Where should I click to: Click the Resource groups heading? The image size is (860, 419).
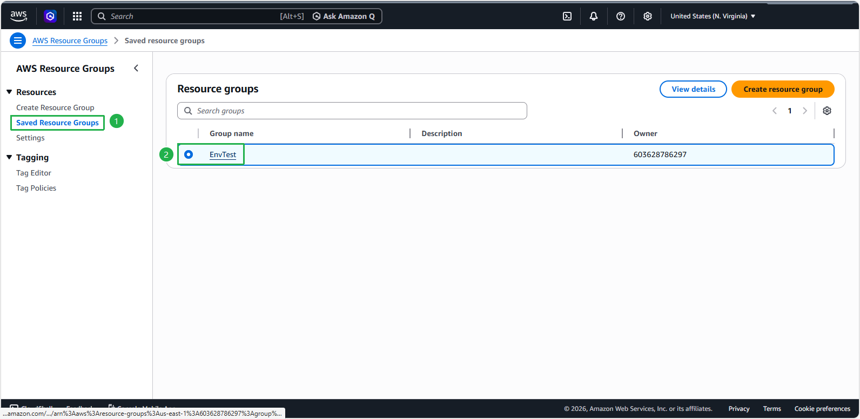pyautogui.click(x=218, y=89)
